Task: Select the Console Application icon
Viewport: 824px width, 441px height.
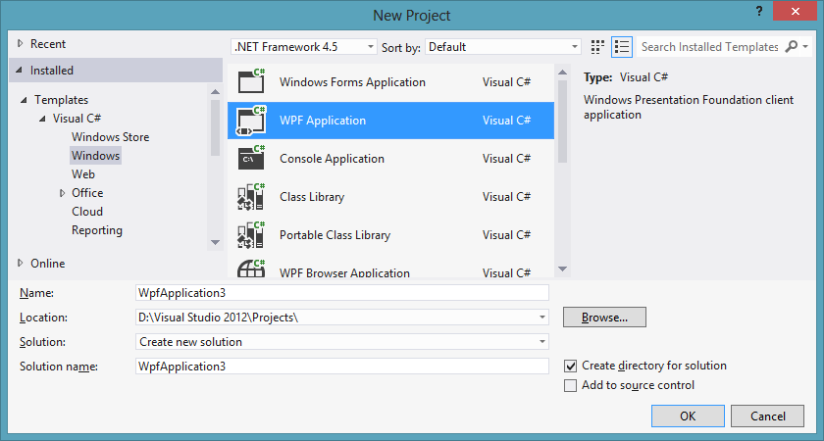Action: 252,159
